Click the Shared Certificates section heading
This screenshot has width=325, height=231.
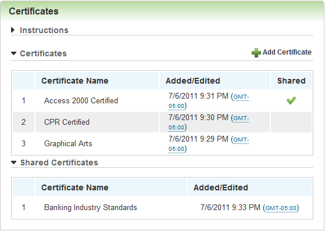click(59, 163)
